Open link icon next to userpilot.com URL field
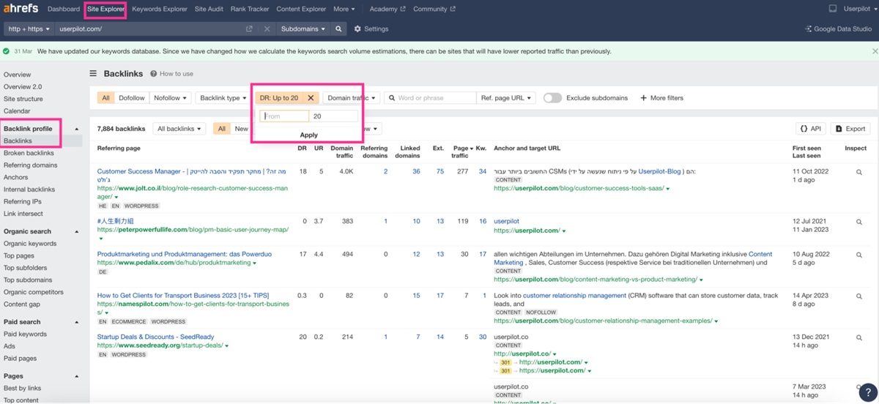 pos(249,29)
